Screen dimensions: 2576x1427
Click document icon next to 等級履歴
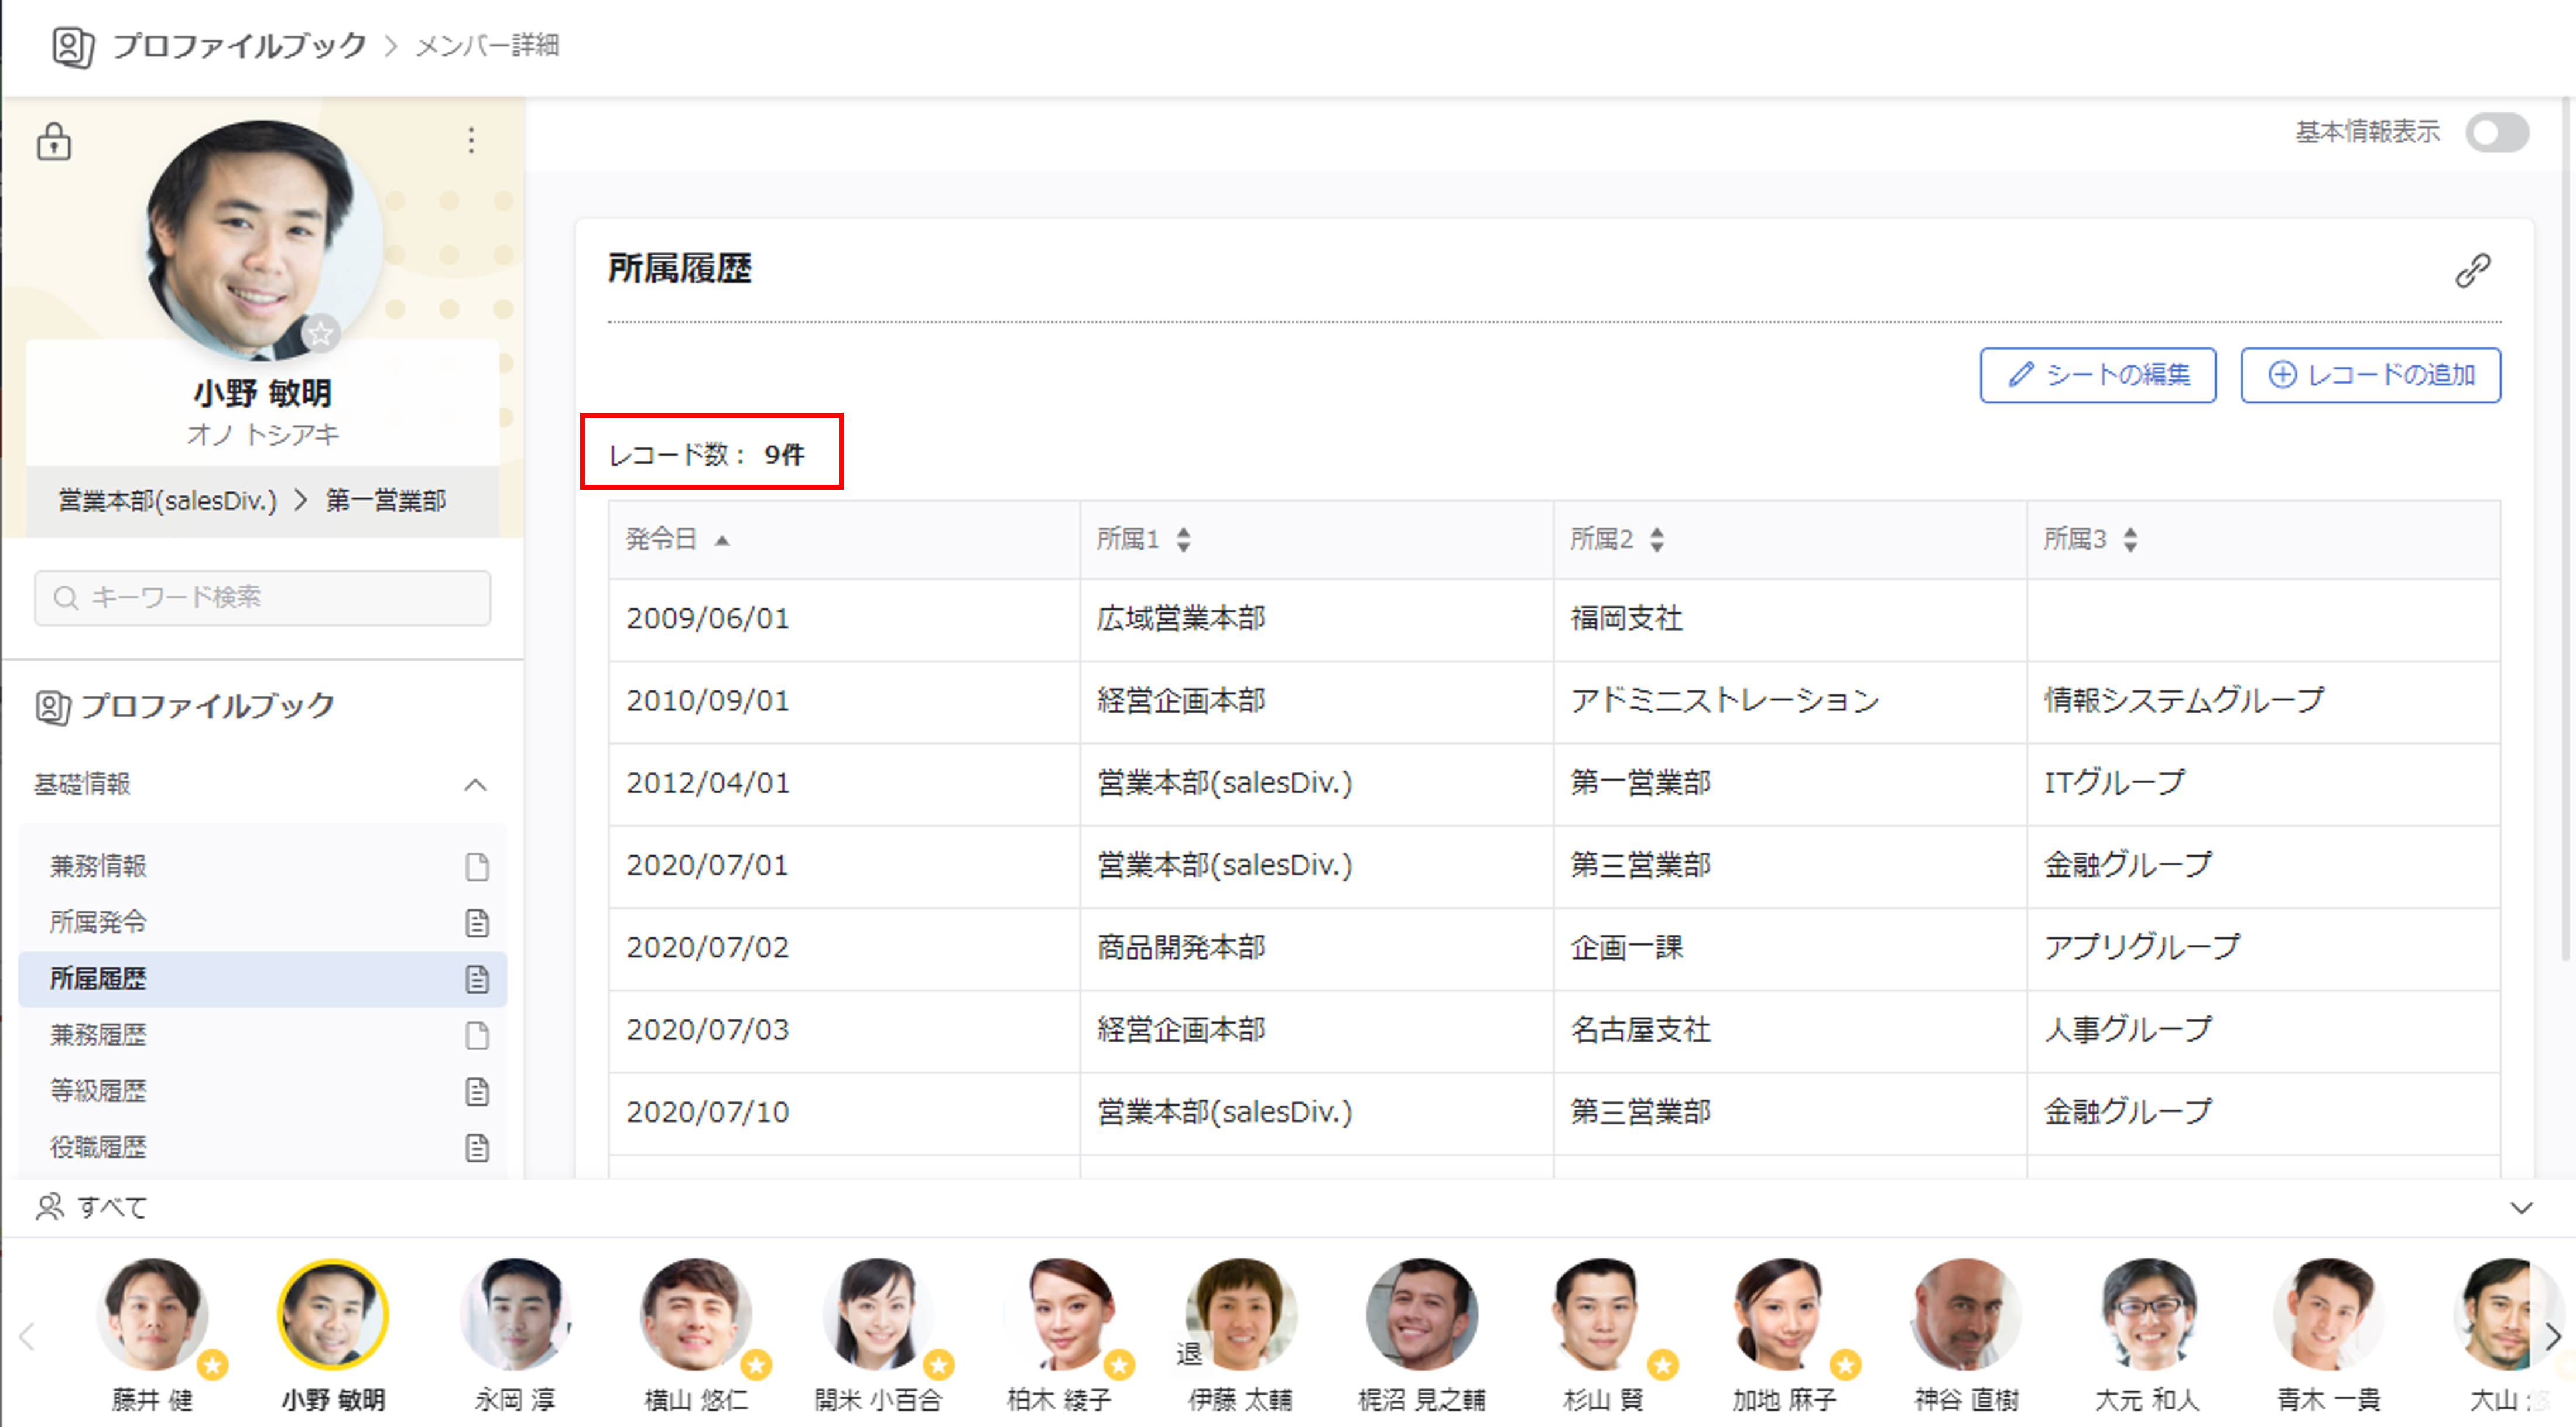click(477, 1091)
